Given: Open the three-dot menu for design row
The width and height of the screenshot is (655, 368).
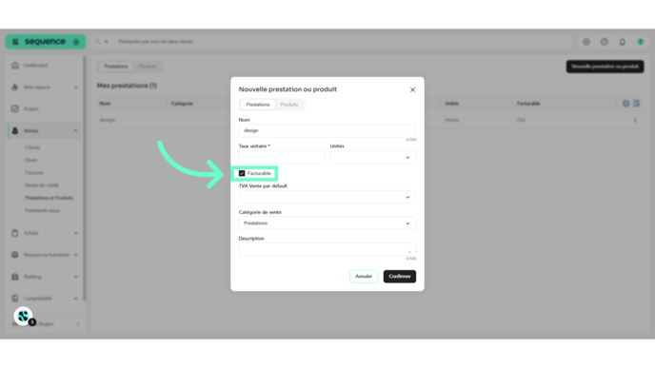Looking at the screenshot, I should pyautogui.click(x=635, y=120).
